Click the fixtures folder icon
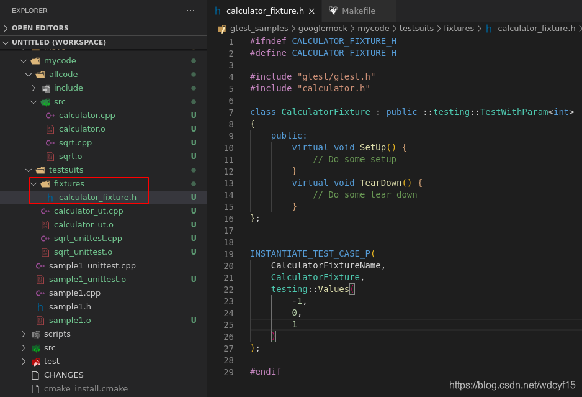Screen dimensions: 582x397 pos(45,184)
